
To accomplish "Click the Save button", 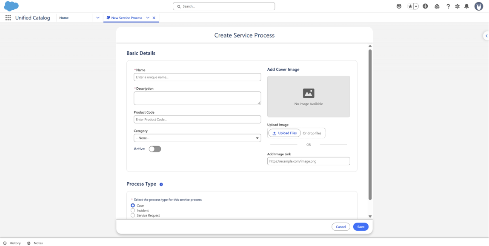I will 361,227.
